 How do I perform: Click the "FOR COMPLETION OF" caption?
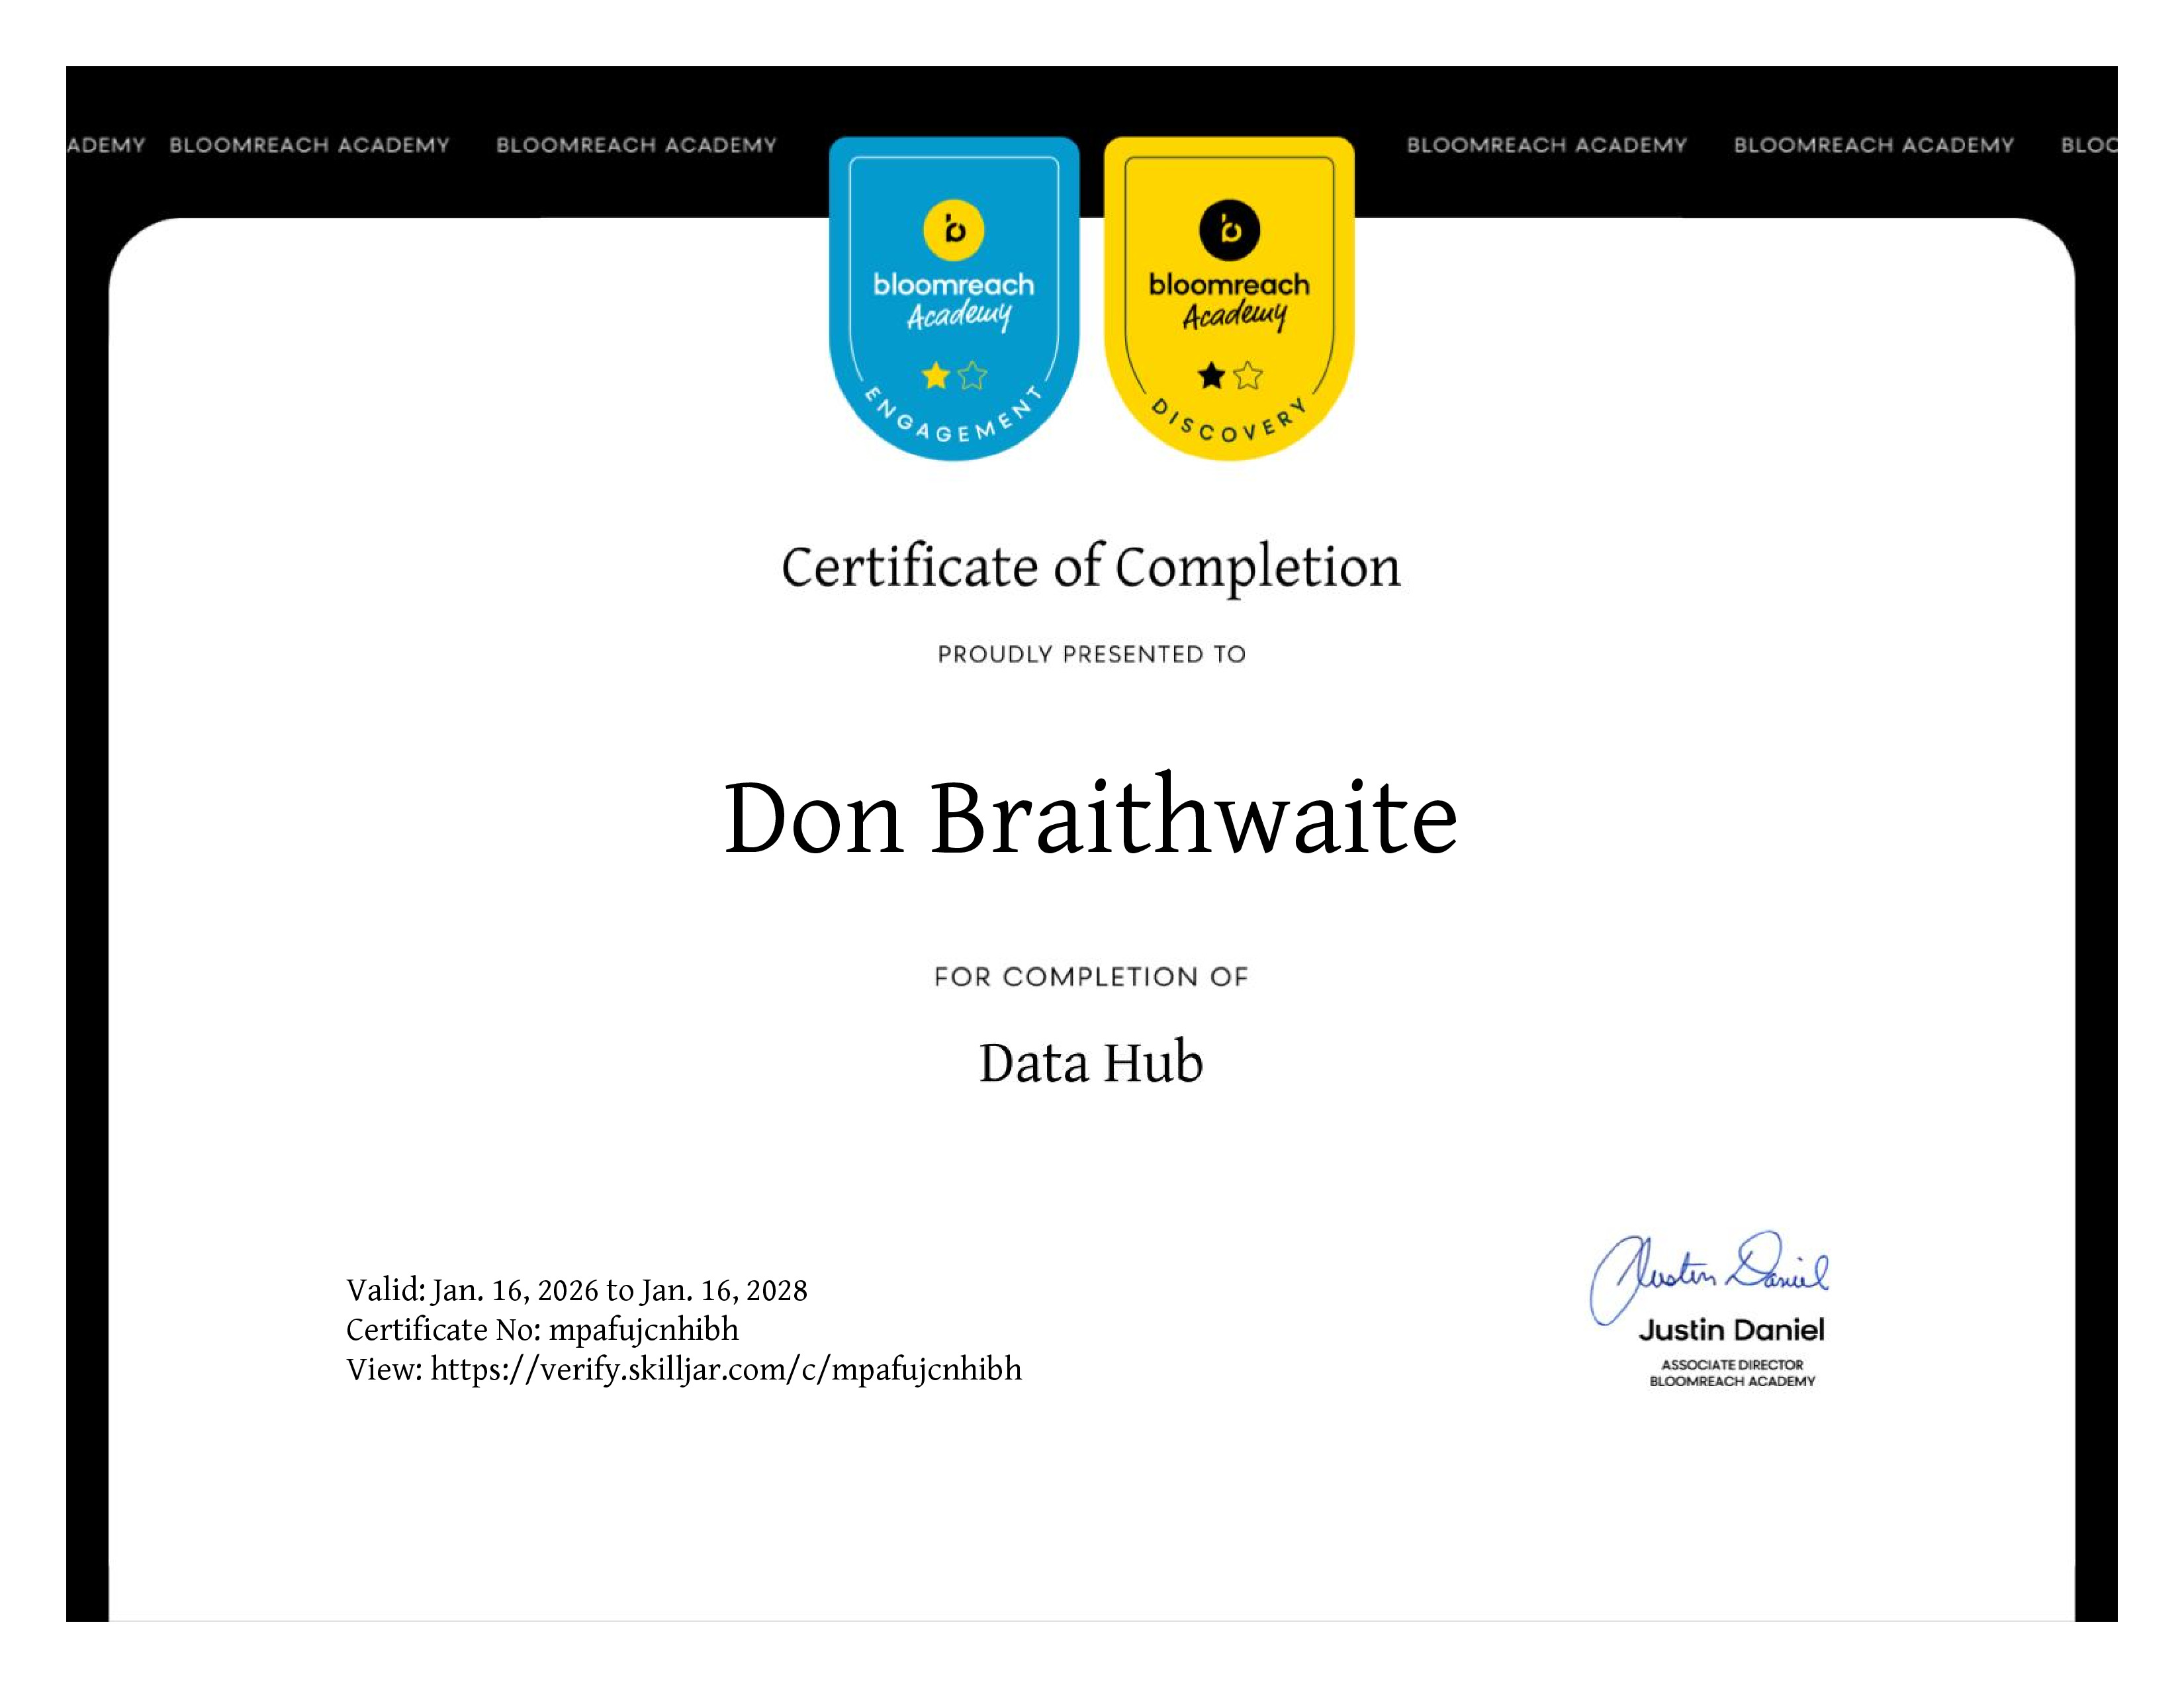[x=1091, y=977]
